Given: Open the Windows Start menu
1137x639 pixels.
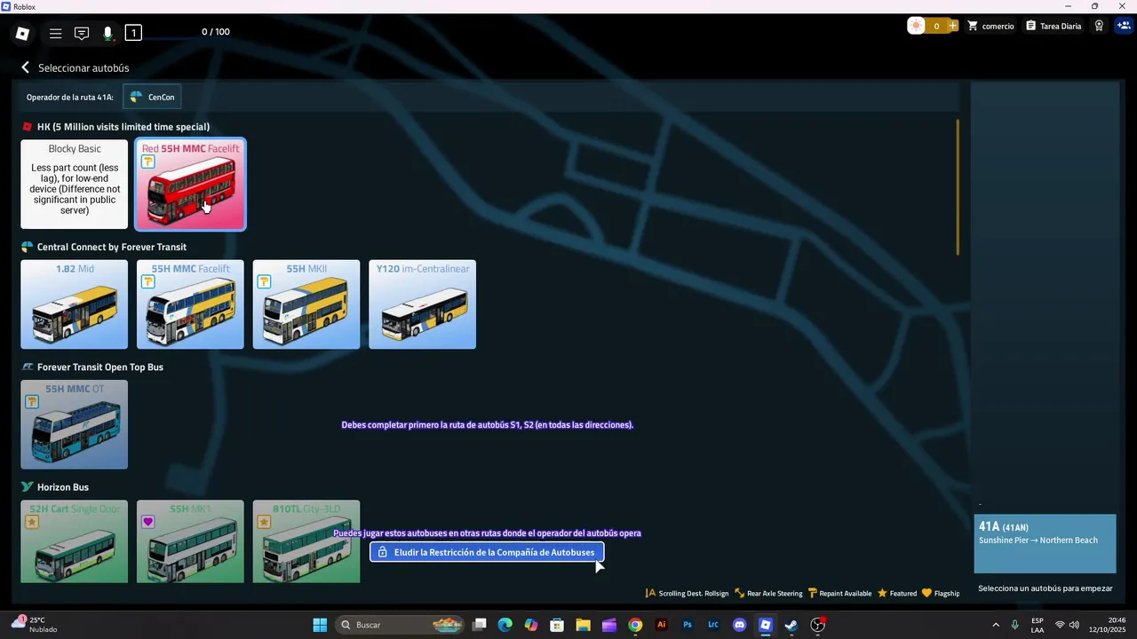Looking at the screenshot, I should point(320,625).
